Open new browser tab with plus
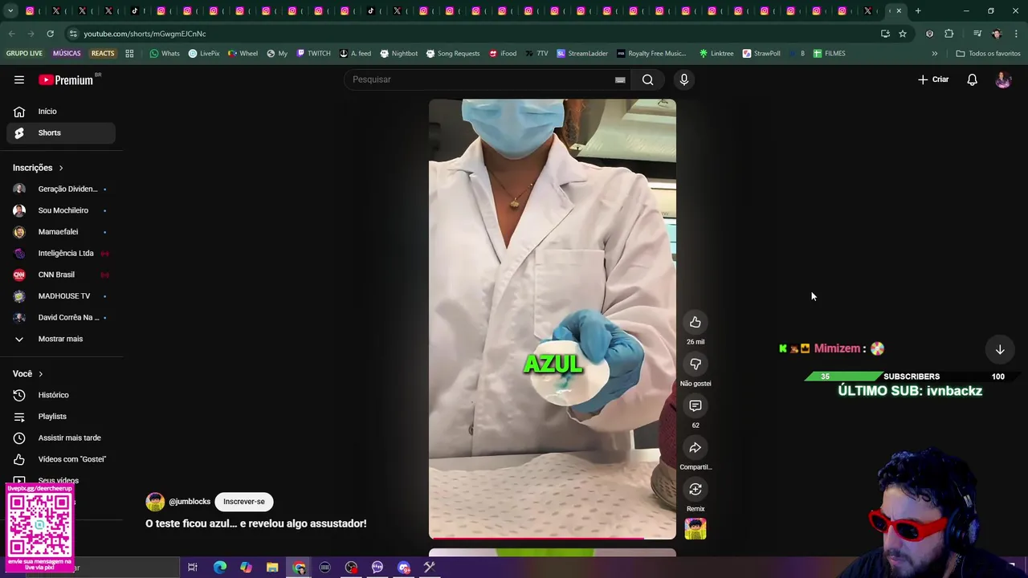 tap(918, 11)
